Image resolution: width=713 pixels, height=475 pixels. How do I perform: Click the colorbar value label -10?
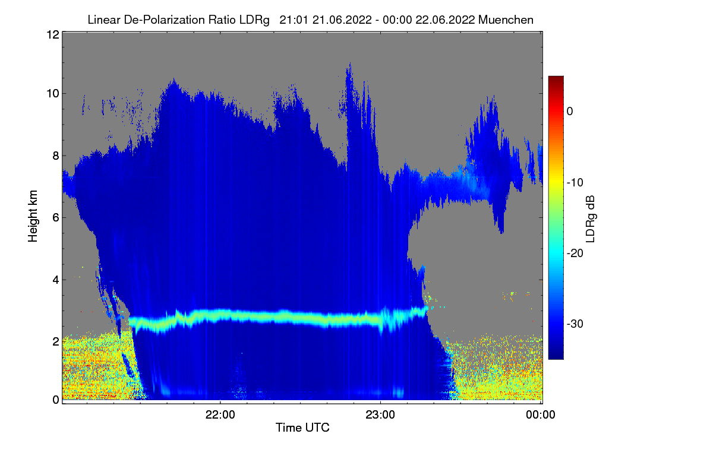tap(576, 182)
